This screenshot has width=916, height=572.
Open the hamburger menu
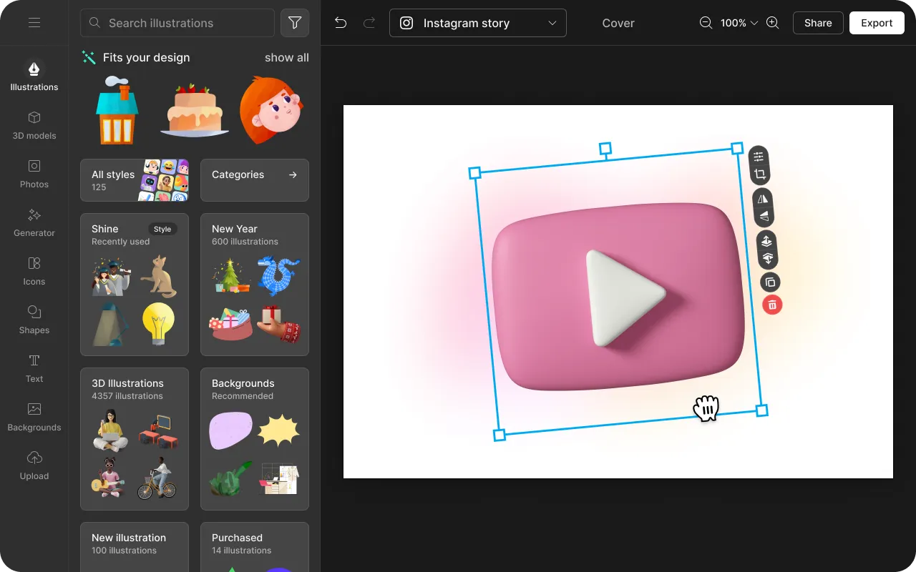click(34, 23)
